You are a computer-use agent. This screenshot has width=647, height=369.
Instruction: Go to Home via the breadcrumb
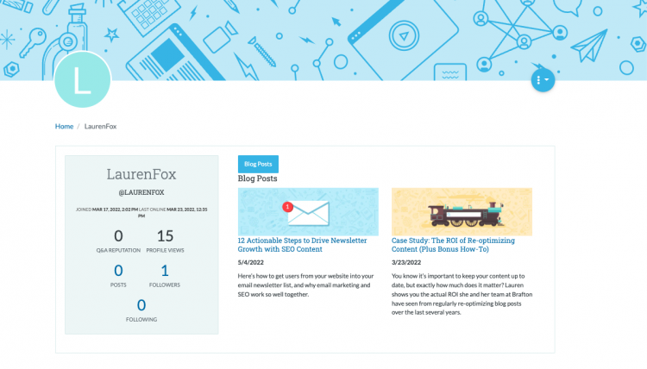coord(64,126)
